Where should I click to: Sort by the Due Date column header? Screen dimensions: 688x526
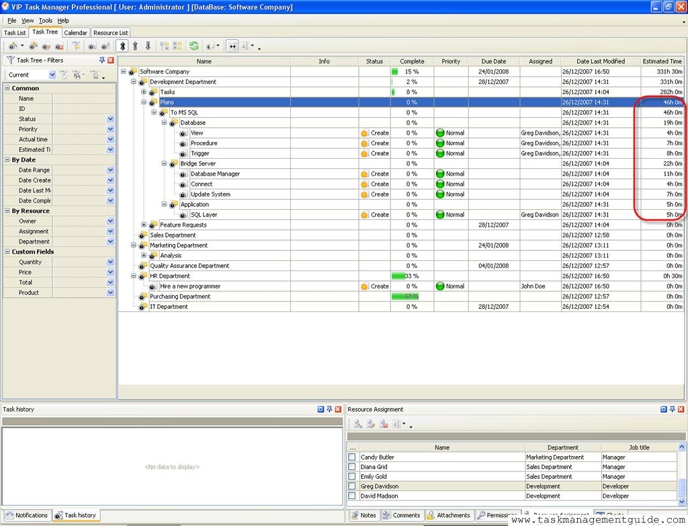[x=494, y=61]
